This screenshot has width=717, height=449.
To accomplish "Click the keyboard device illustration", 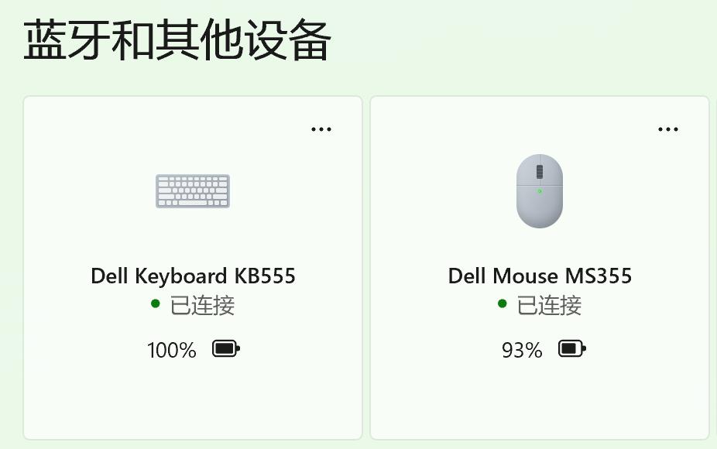I will point(193,191).
